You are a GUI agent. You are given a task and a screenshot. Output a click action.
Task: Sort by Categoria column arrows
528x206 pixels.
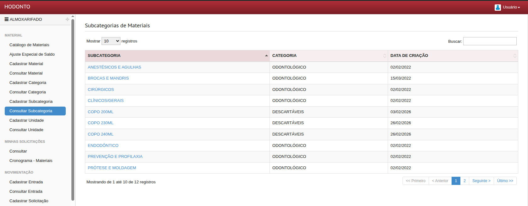[384, 56]
